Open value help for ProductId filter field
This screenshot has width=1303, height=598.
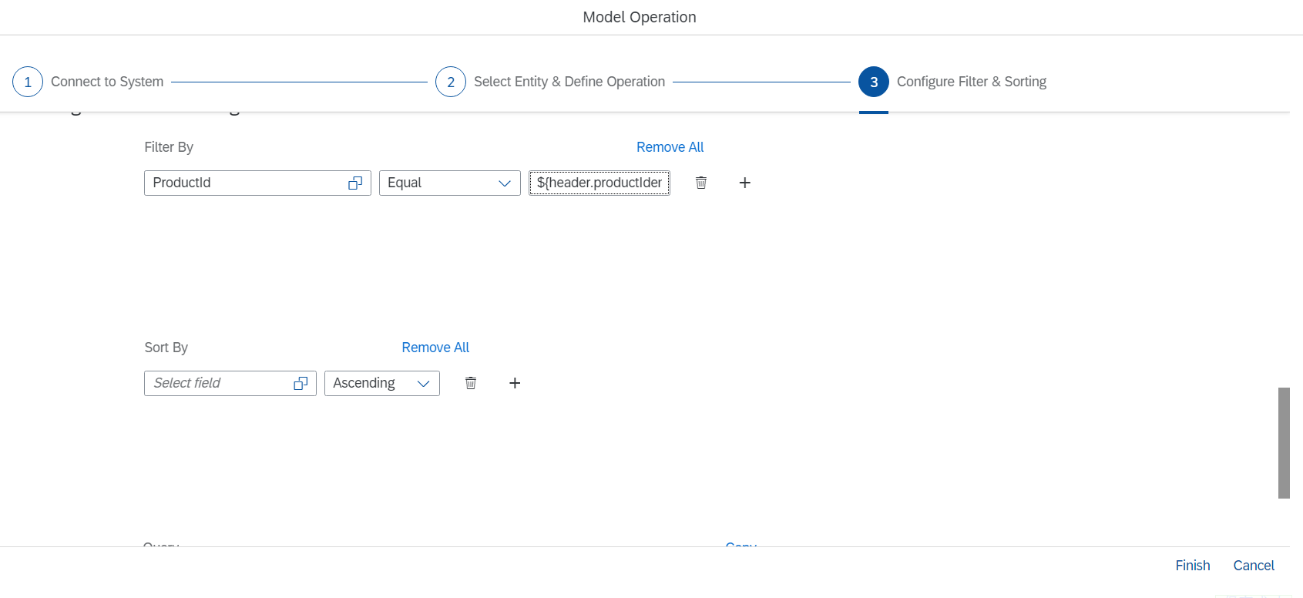click(355, 183)
